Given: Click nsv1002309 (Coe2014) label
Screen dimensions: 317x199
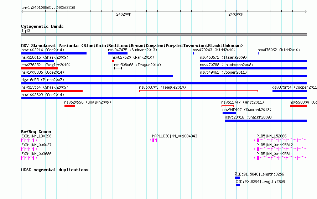Looking at the screenshot, I should (43, 95).
